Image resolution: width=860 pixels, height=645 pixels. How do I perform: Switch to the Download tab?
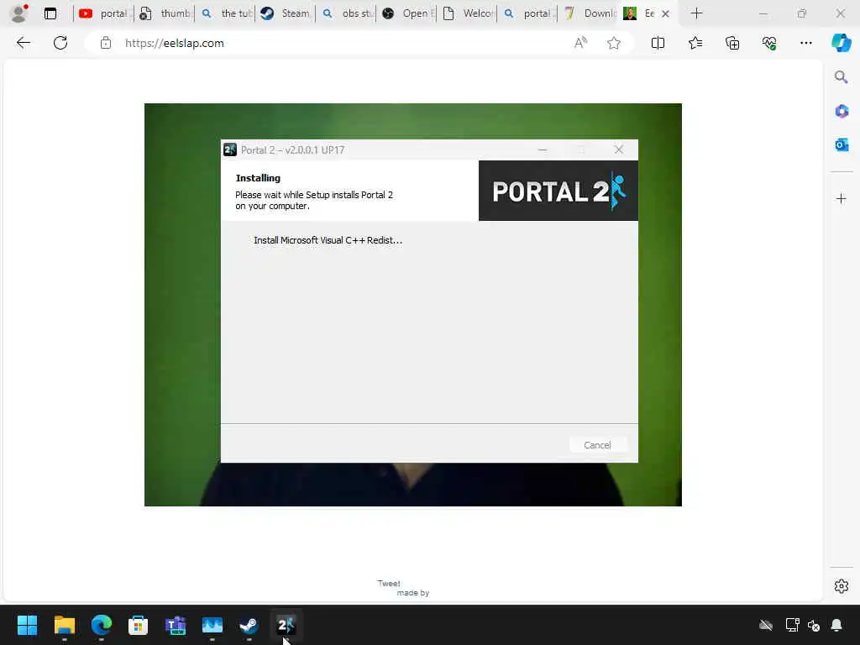click(x=587, y=13)
